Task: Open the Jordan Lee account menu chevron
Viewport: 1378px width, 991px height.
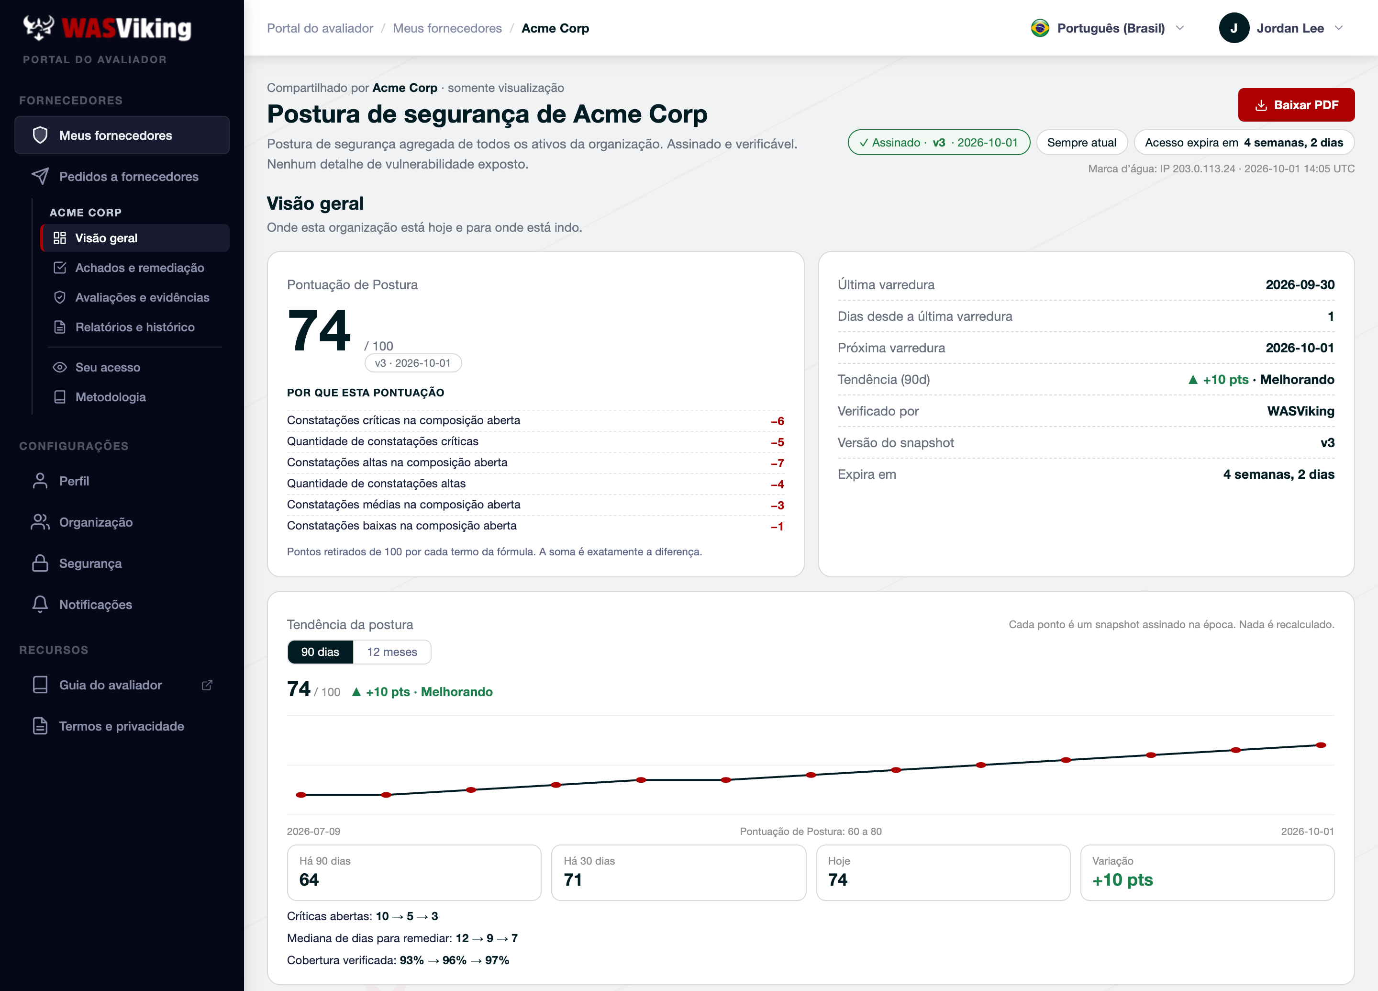Action: 1338,28
